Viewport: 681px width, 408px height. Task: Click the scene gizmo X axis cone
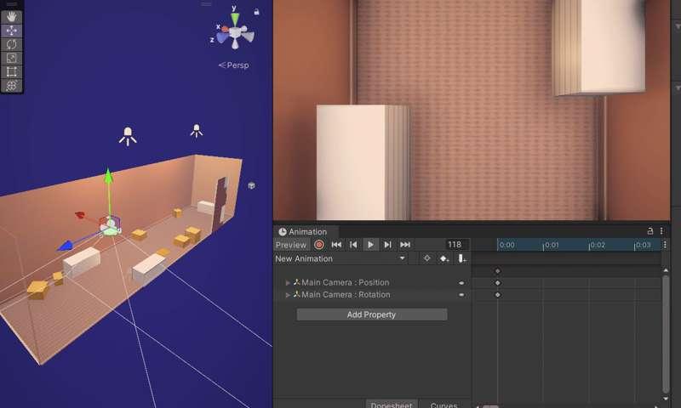[225, 29]
